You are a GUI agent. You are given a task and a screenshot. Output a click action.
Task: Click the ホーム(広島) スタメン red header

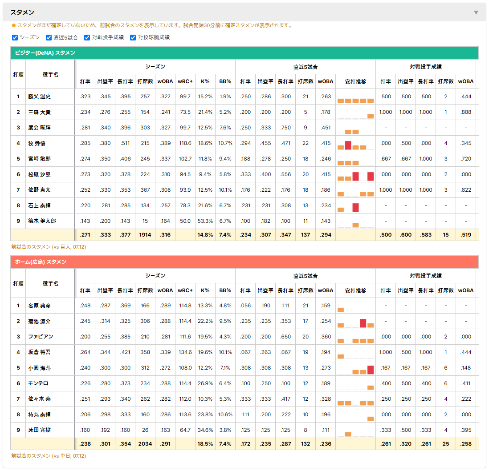(x=244, y=262)
